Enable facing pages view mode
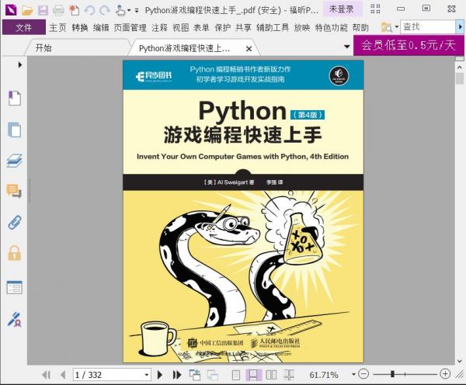The height and width of the screenshot is (385, 466). [x=270, y=375]
